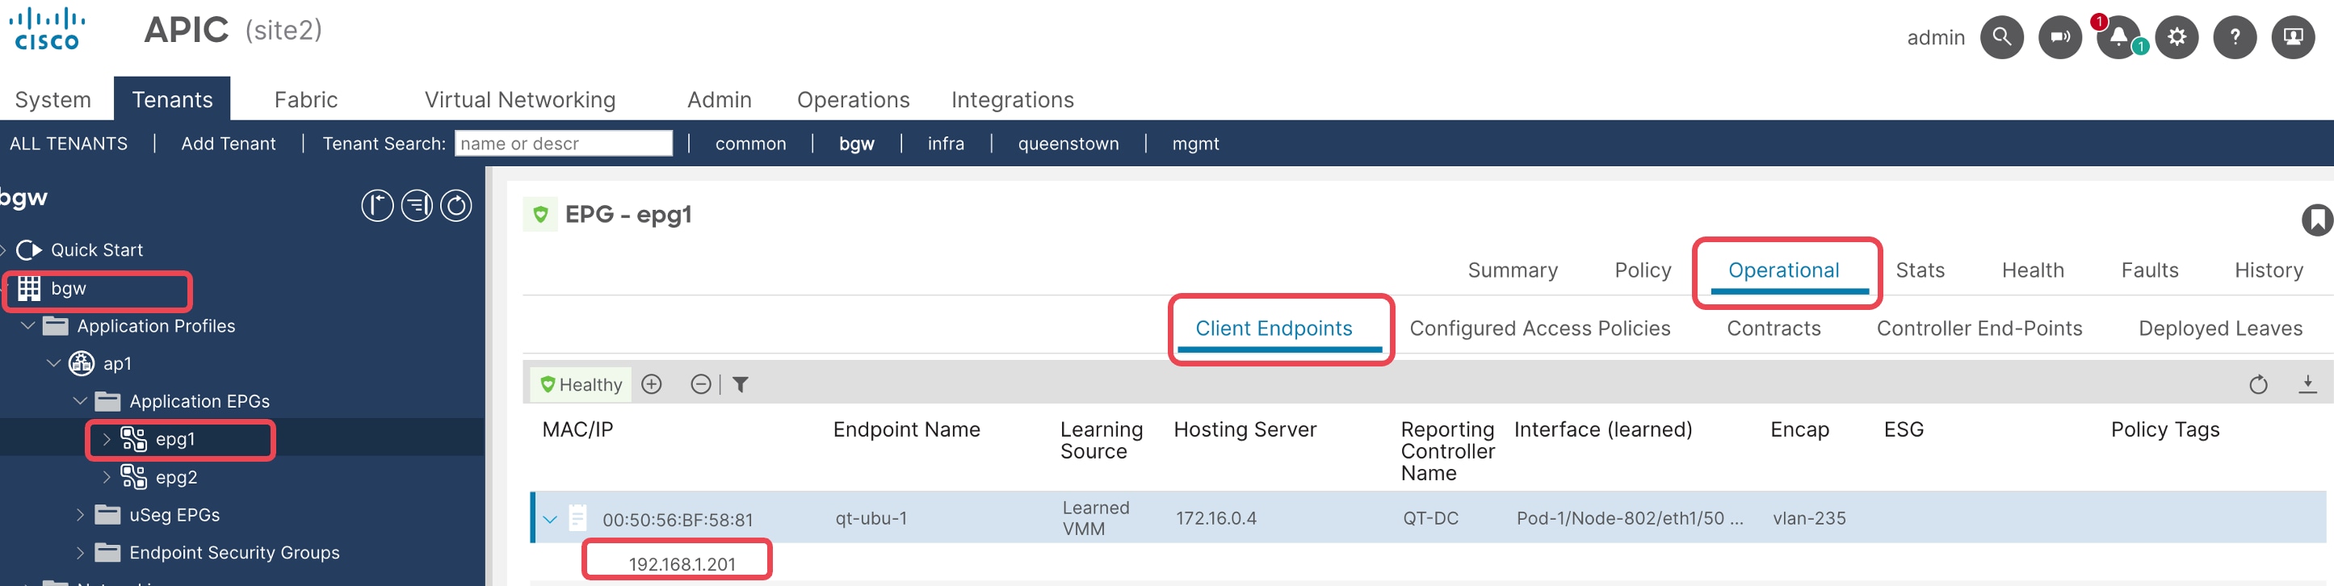Image resolution: width=2334 pixels, height=586 pixels.
Task: Click the Tenant Search input field
Action: click(564, 143)
